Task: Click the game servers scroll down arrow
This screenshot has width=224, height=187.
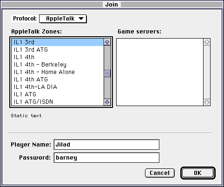Action: pos(207,102)
